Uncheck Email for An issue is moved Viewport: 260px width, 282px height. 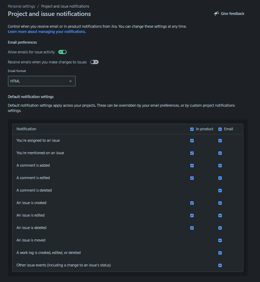click(220, 240)
